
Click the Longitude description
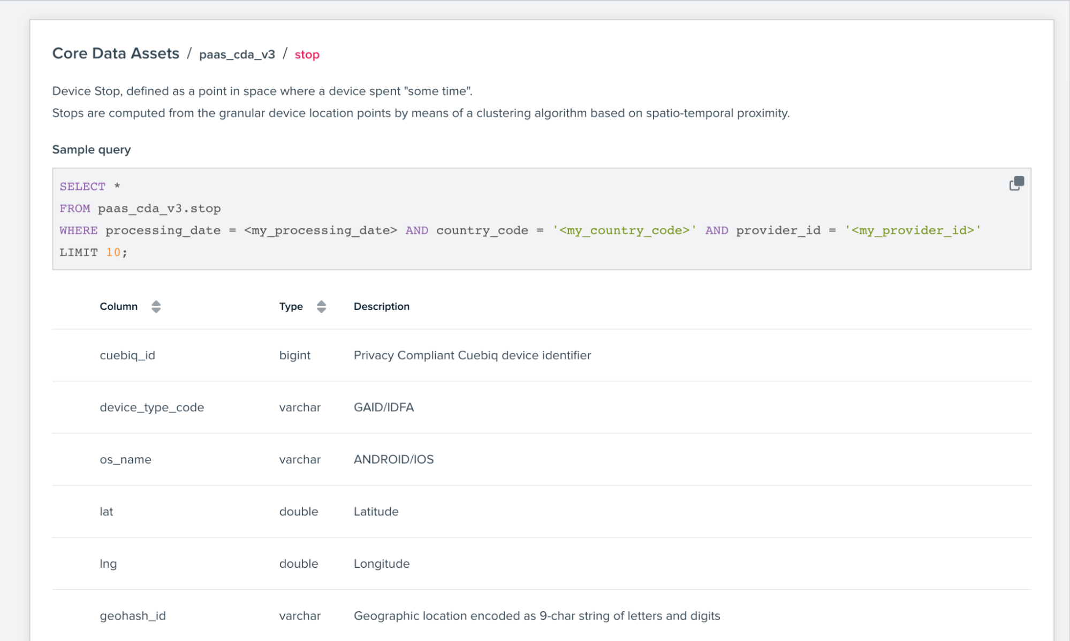pyautogui.click(x=382, y=564)
